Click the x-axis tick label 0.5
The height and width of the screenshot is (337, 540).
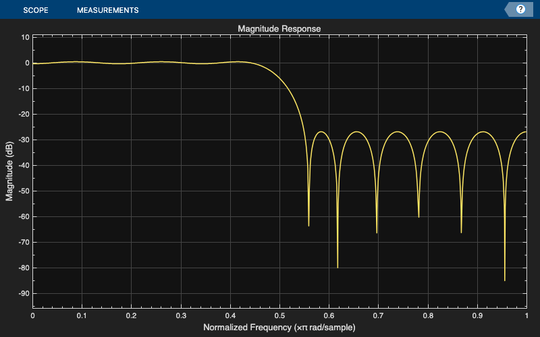click(279, 315)
